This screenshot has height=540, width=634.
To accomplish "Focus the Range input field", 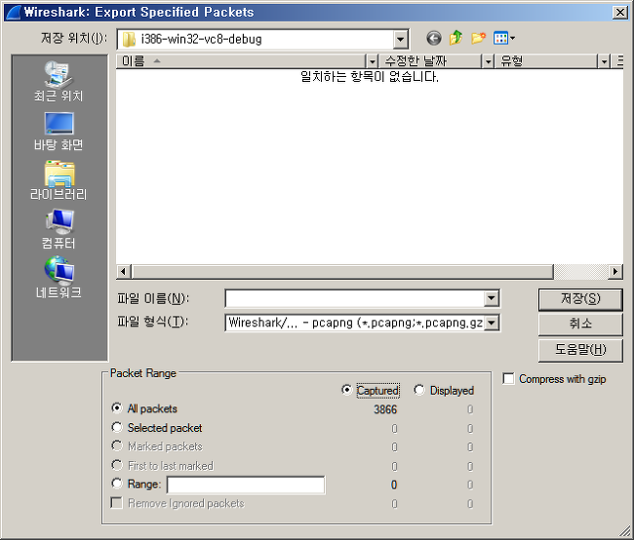I will 246,484.
